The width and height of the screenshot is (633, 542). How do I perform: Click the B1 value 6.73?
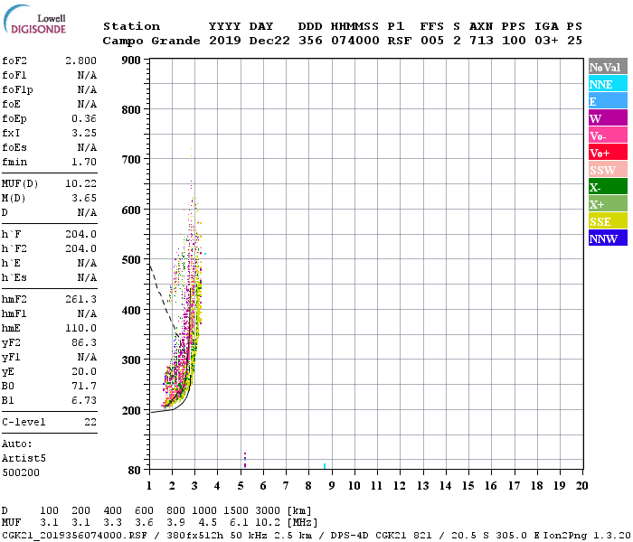click(84, 400)
